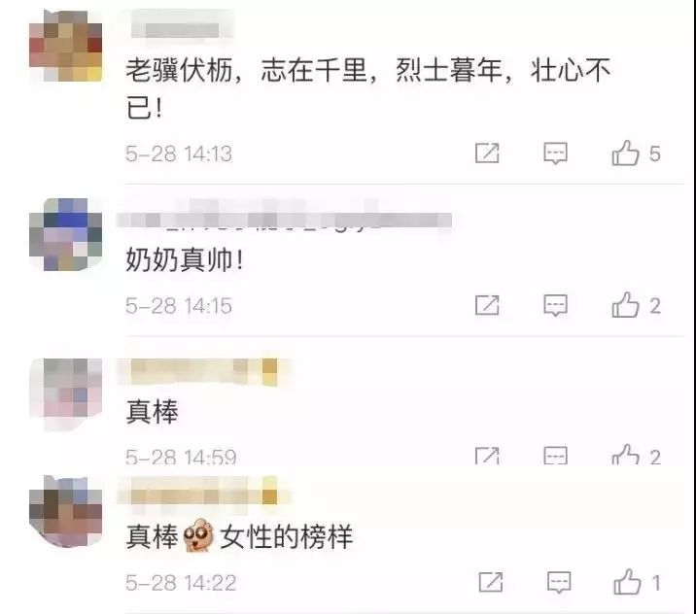Reply to the comment posted at 14:59

[x=555, y=456]
